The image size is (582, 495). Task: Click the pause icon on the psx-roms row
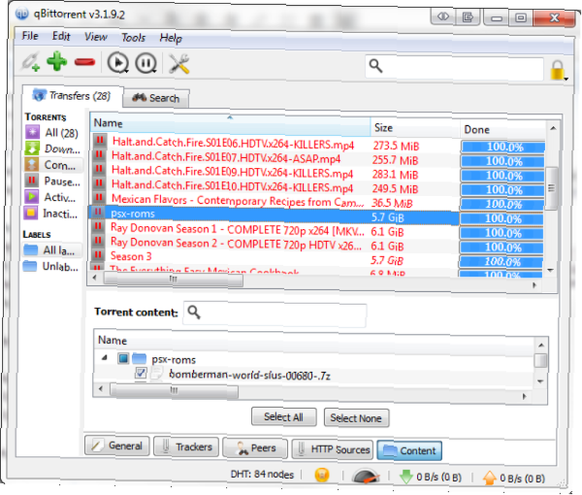pyautogui.click(x=98, y=213)
